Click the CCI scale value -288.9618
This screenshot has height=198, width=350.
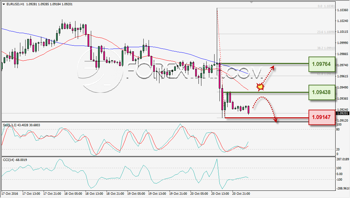(342, 188)
